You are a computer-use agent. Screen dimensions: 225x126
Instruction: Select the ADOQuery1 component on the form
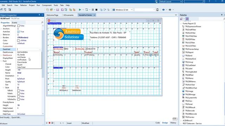64,87
